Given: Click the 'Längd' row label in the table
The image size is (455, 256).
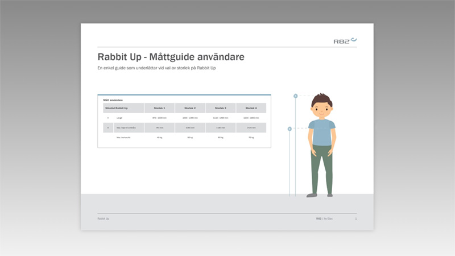Looking at the screenshot, I should pos(119,118).
